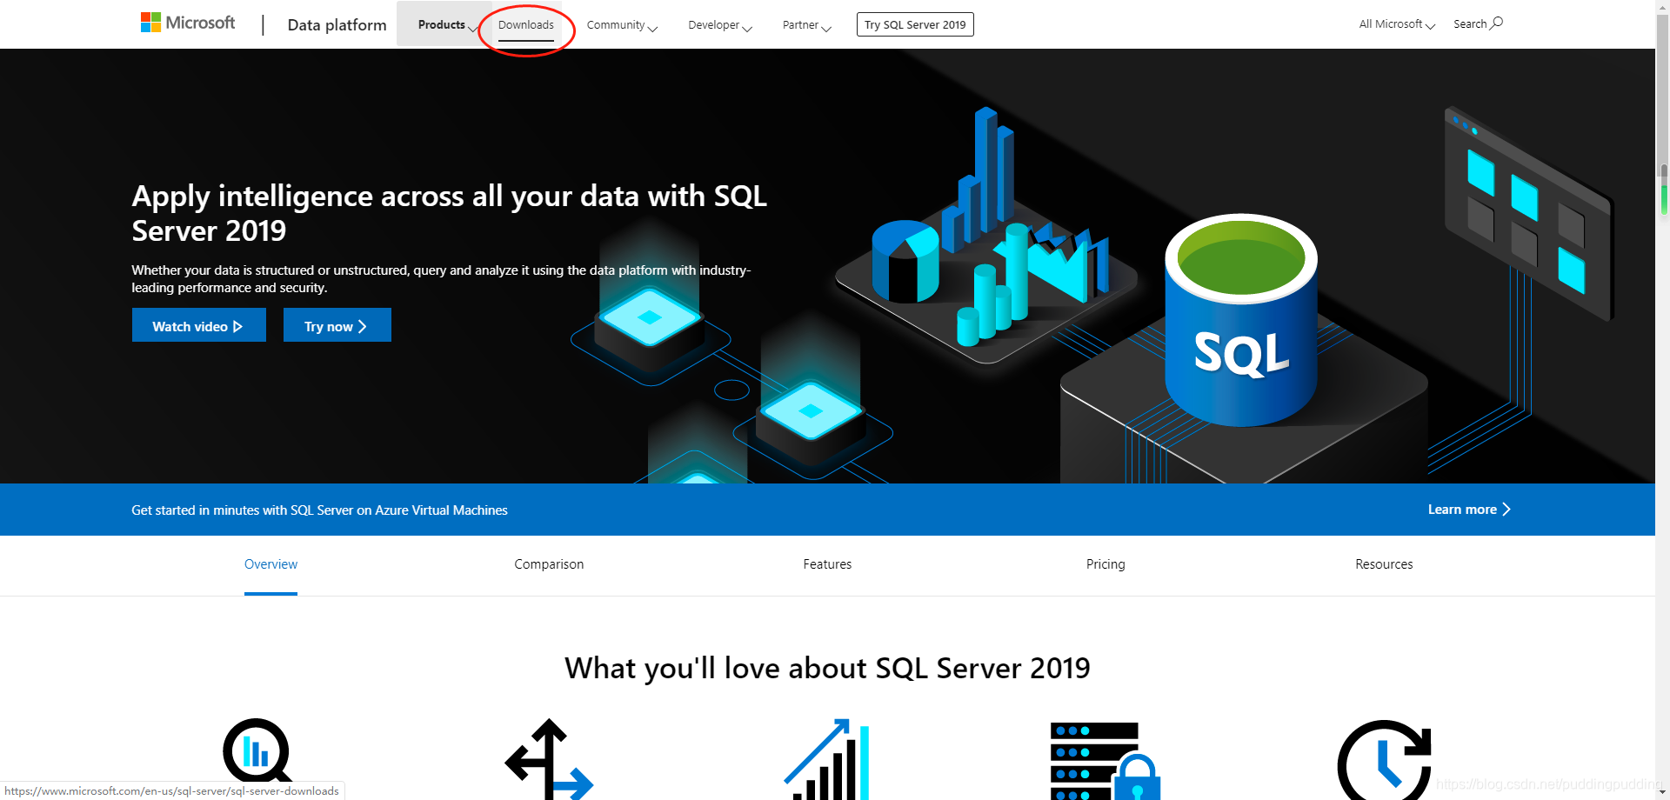Click Learn more in the blue banner
The width and height of the screenshot is (1670, 800).
1469,510
